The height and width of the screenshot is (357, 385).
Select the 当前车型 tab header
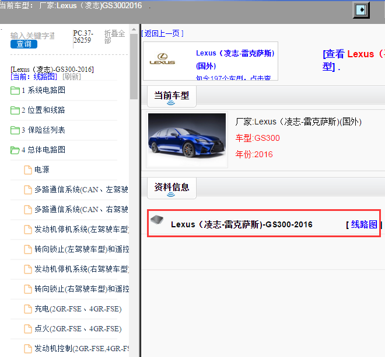click(171, 96)
